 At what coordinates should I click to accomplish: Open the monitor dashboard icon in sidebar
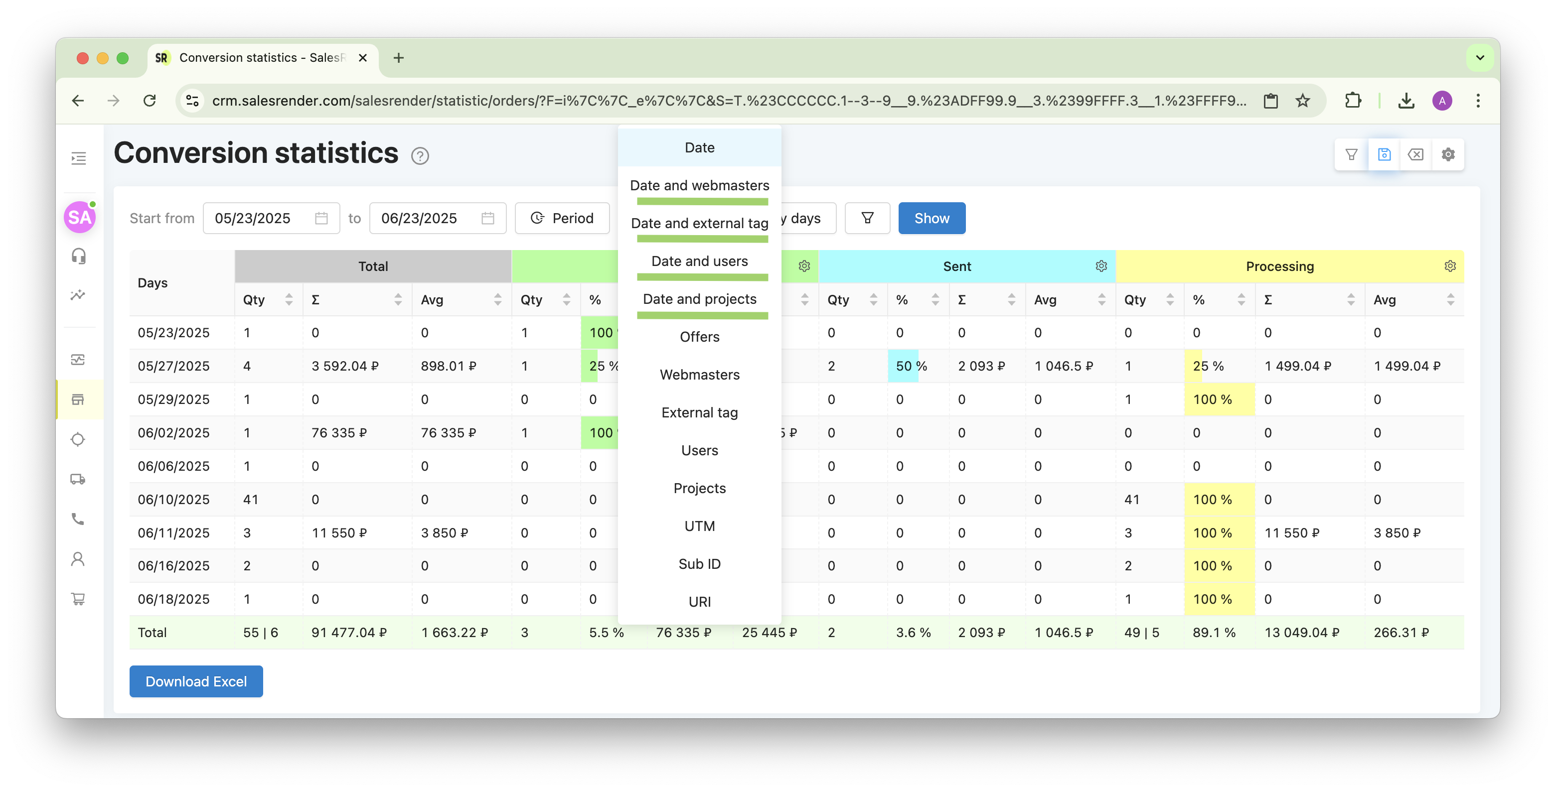(x=78, y=360)
